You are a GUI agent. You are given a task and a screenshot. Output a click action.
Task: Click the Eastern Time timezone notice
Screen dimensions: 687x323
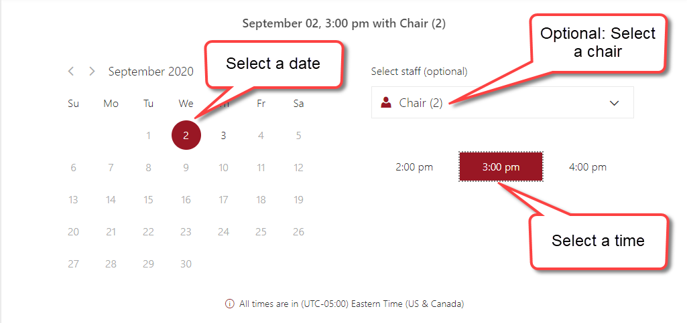(x=351, y=304)
